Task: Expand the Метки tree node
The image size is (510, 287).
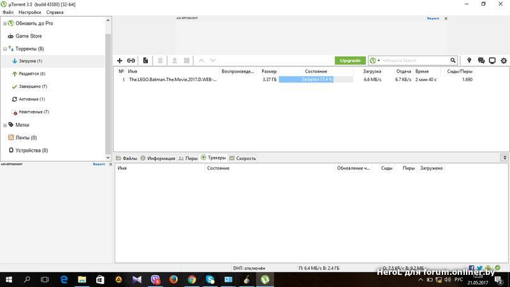Action: click(5, 125)
